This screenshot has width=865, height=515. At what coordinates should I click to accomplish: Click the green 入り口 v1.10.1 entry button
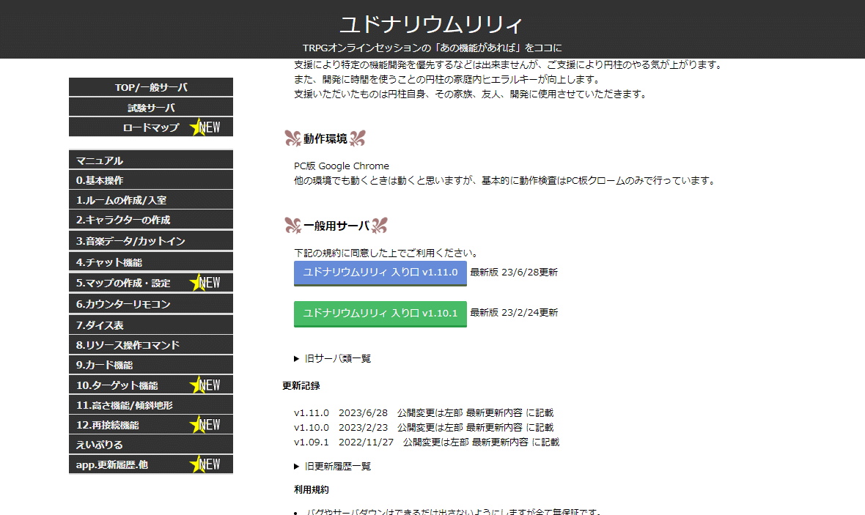[x=380, y=312]
